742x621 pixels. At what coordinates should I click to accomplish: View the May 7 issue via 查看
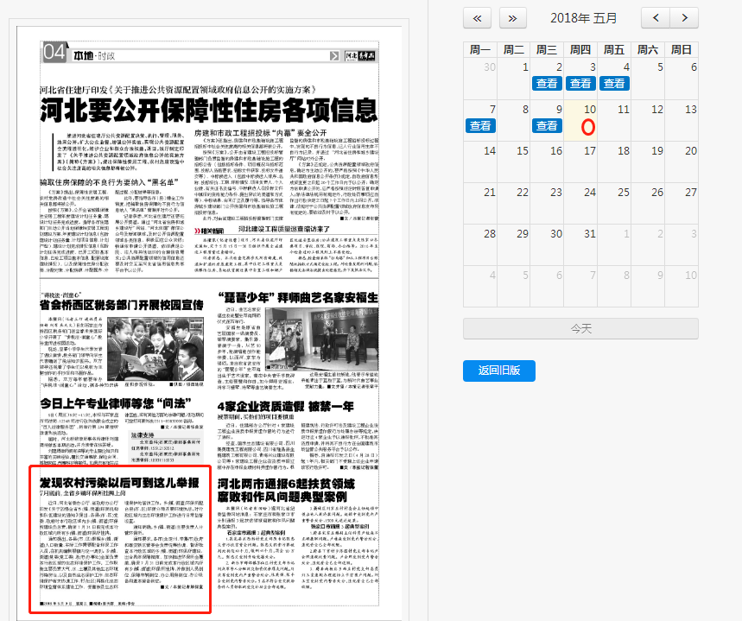tap(479, 125)
